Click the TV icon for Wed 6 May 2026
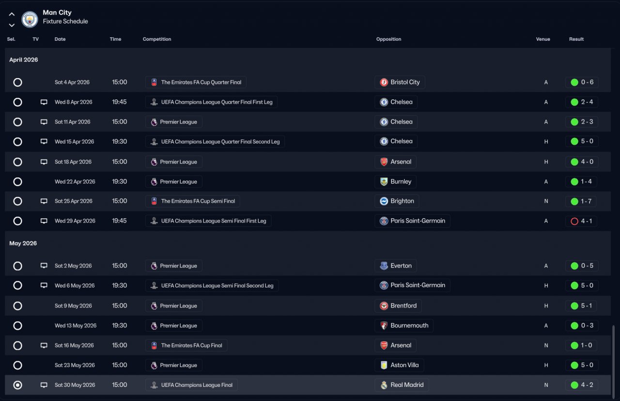This screenshot has height=401, width=620. [x=44, y=286]
